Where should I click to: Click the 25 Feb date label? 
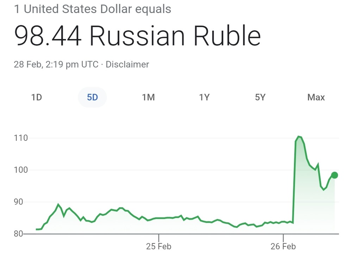pos(158,246)
